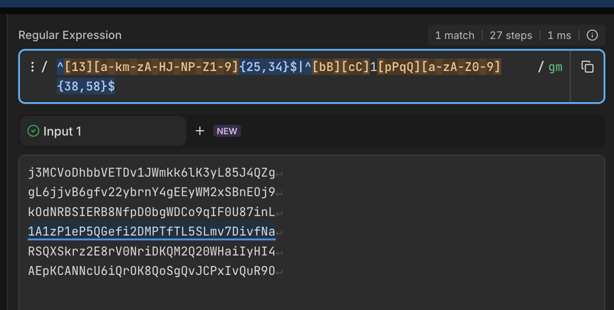Click inside the regular expression field
Image resolution: width=614 pixels, height=310 pixels.
point(294,76)
